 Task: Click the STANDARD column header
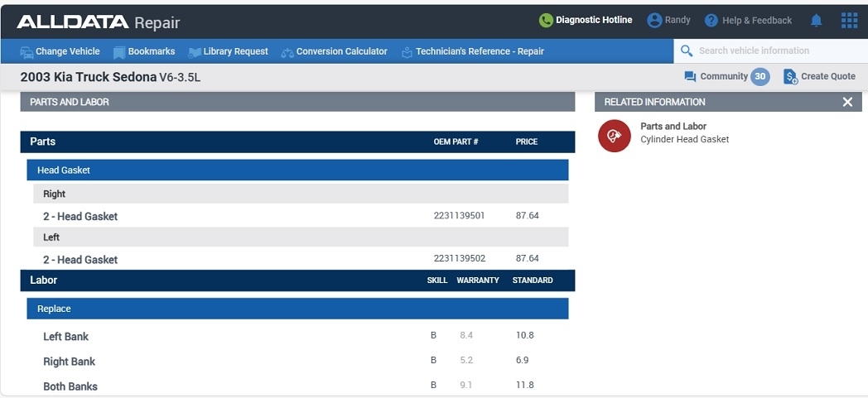pos(533,281)
